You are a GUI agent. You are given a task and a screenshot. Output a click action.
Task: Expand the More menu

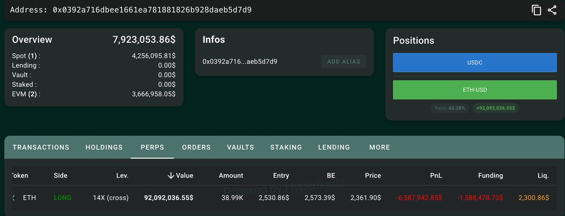pos(379,147)
